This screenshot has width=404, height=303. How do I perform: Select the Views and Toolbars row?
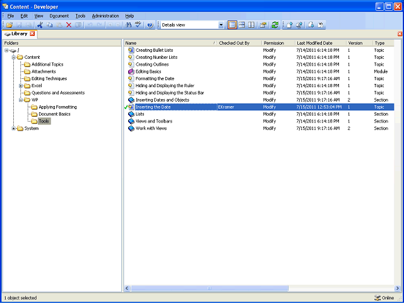pos(259,121)
